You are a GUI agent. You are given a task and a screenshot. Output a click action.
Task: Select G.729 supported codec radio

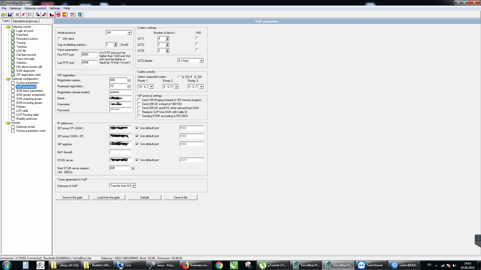tap(191, 77)
